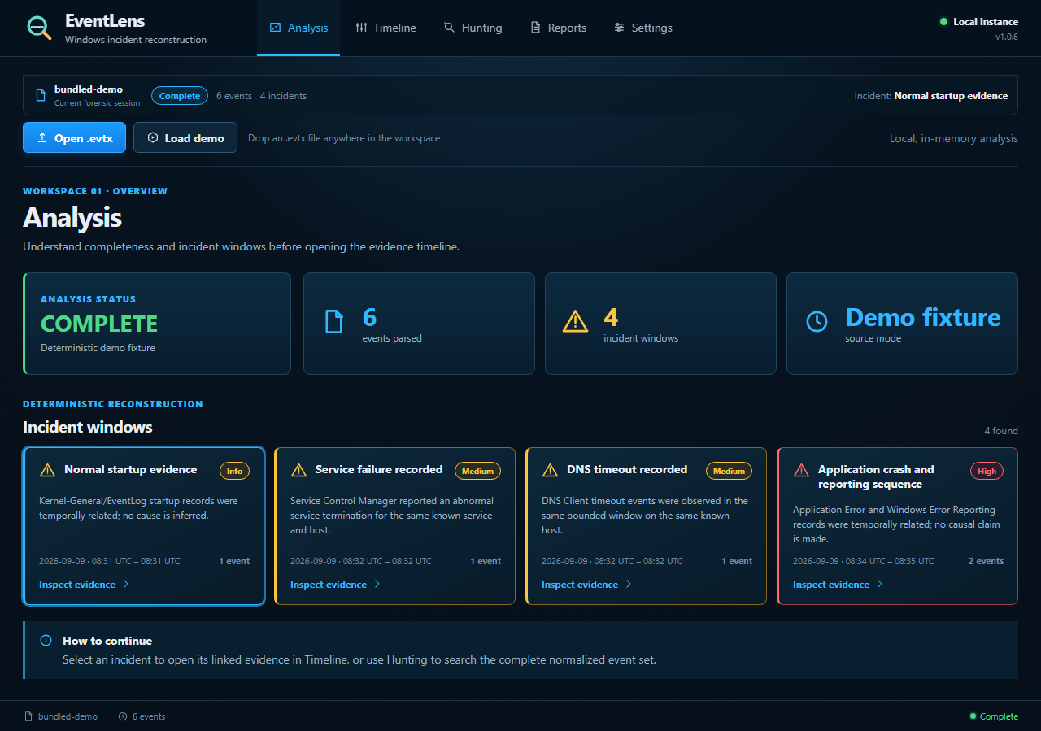The height and width of the screenshot is (731, 1041).
Task: Click the 'Incident: Normal startup evidence' label
Action: (930, 96)
